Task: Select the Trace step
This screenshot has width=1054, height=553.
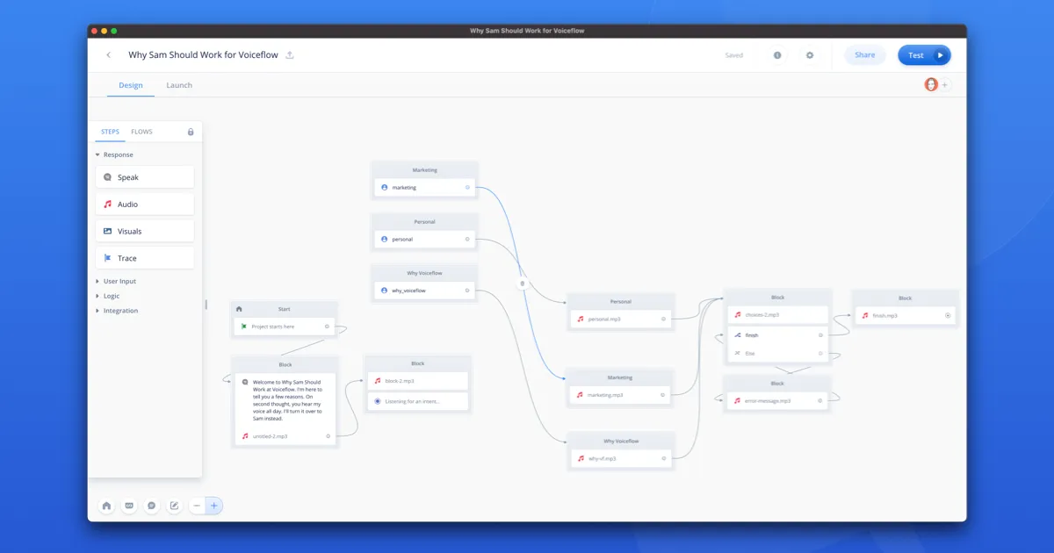Action: pyautogui.click(x=144, y=258)
